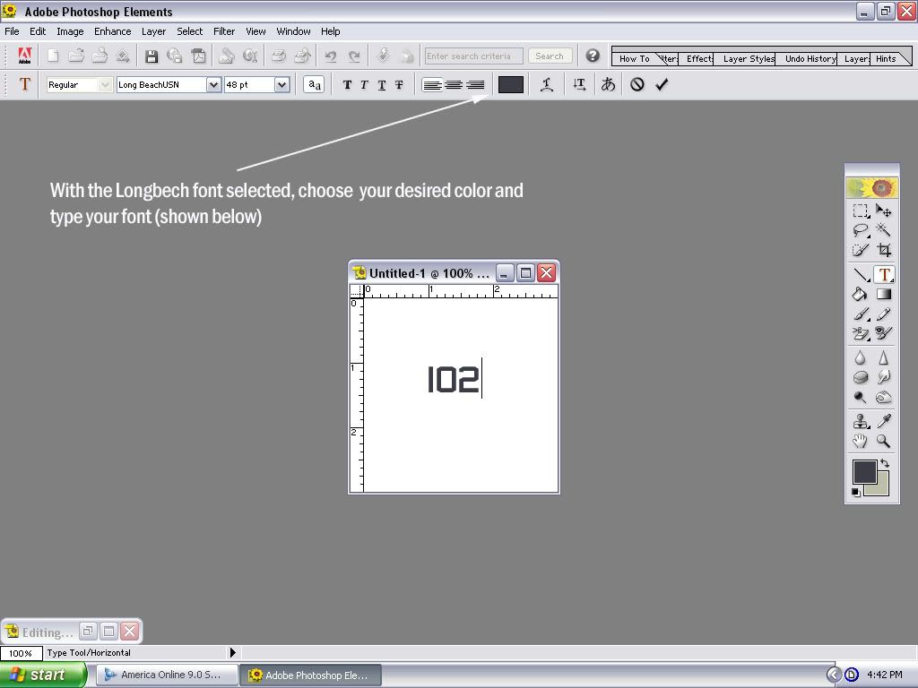Set text alignment to left
This screenshot has height=688, width=918.
[x=432, y=85]
